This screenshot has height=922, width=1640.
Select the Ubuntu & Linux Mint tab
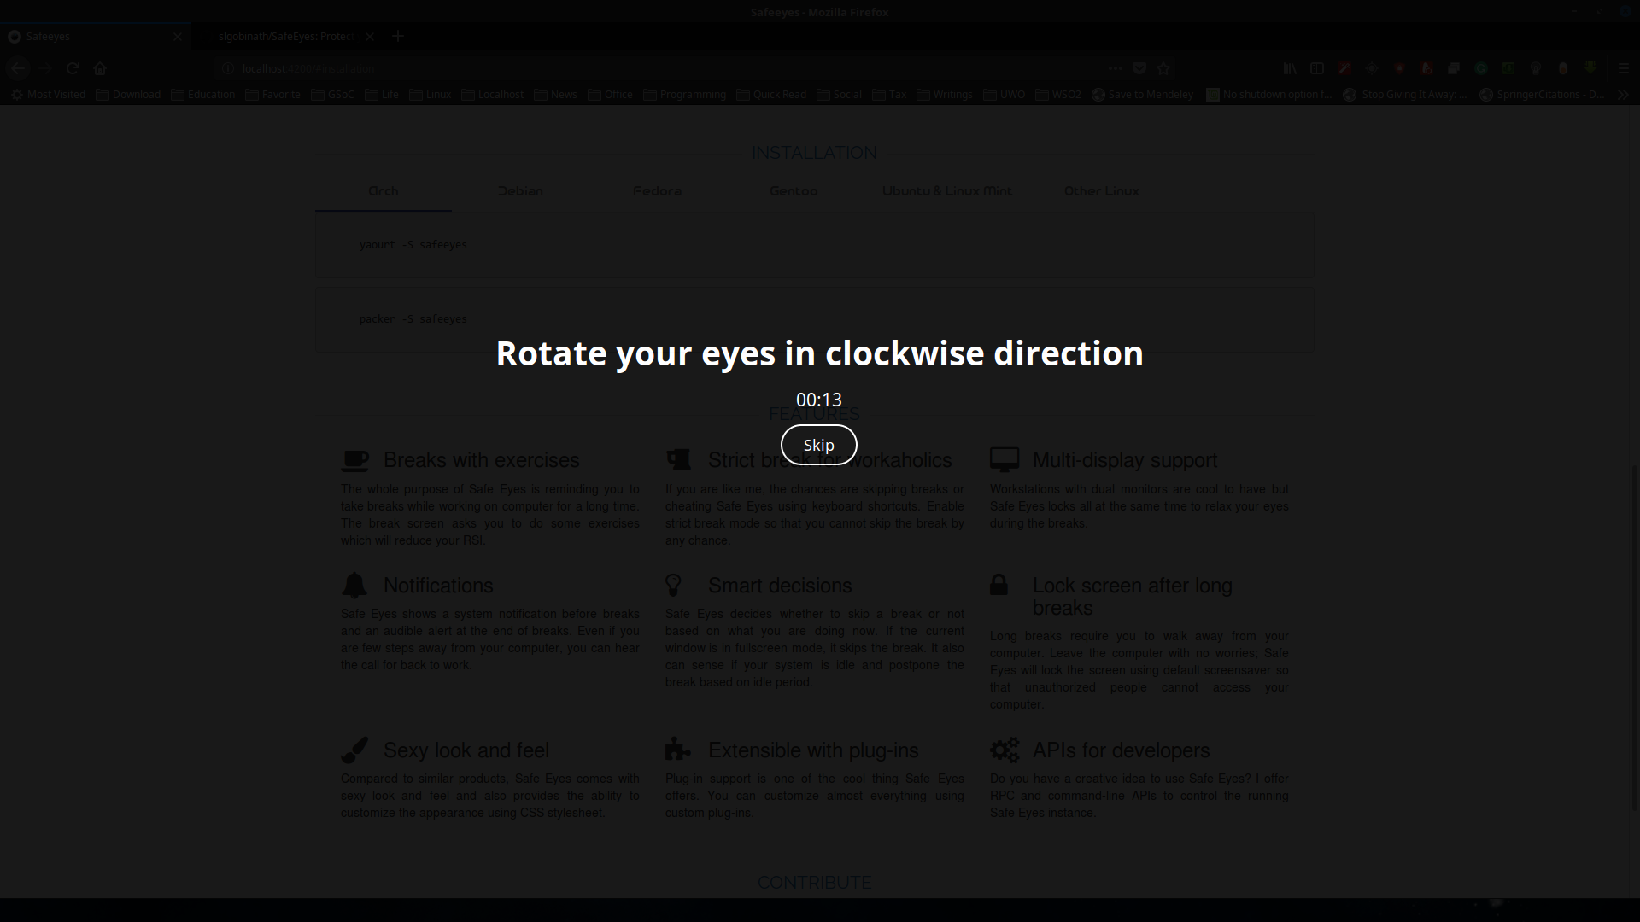(x=947, y=191)
